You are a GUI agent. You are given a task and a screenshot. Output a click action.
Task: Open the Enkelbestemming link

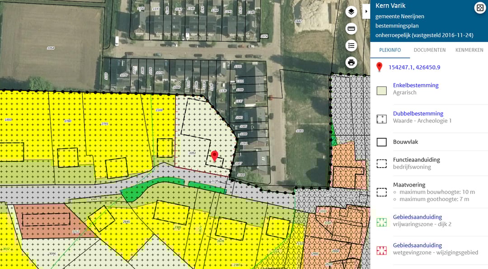coord(416,85)
